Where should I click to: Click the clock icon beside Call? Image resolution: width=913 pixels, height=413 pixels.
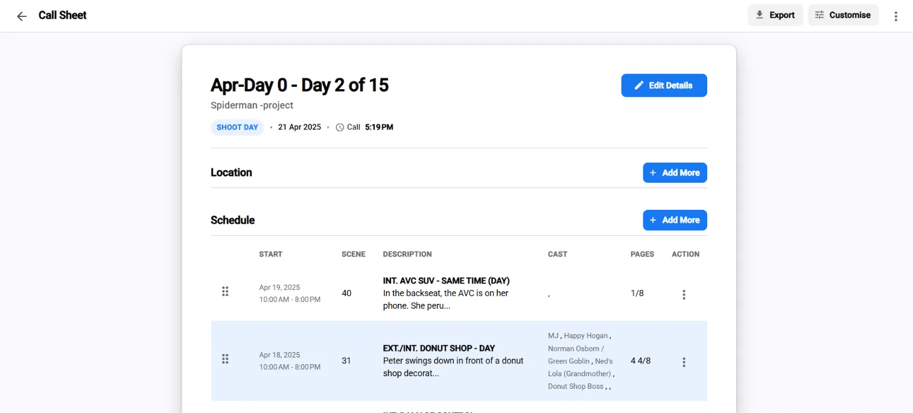pyautogui.click(x=340, y=127)
